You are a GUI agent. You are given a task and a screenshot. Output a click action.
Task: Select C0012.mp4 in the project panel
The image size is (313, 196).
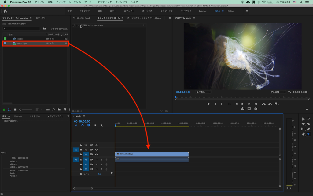[x=22, y=43]
